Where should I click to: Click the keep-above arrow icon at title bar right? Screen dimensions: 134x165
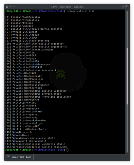(123, 7)
